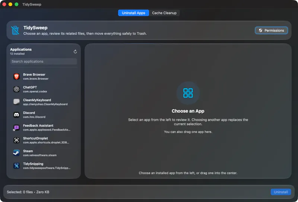This screenshot has width=298, height=202.
Task: Select the Steam row name
Action: [x=28, y=151]
